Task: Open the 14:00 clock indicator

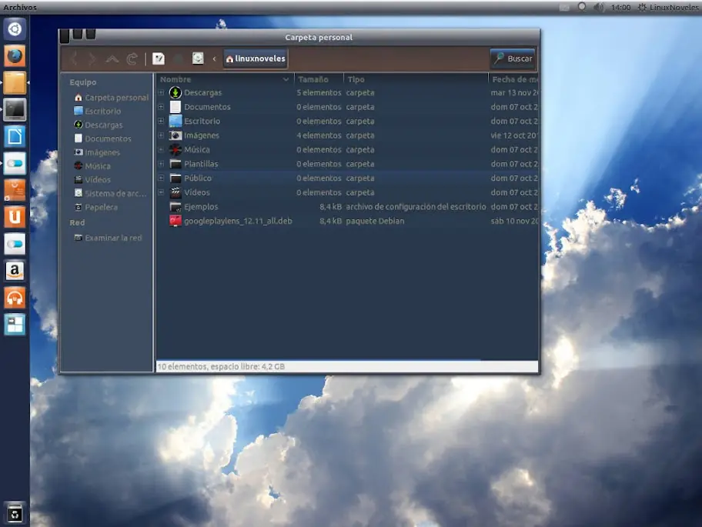Action: coord(620,7)
